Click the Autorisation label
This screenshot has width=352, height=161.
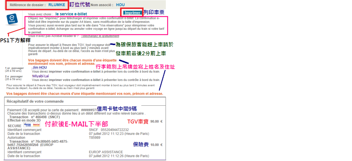[x=16, y=137]
